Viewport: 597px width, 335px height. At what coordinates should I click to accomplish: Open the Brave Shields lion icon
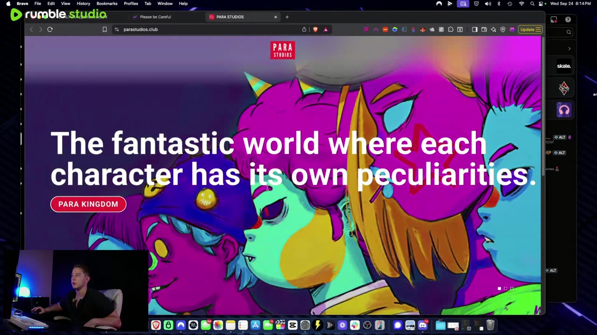click(315, 29)
